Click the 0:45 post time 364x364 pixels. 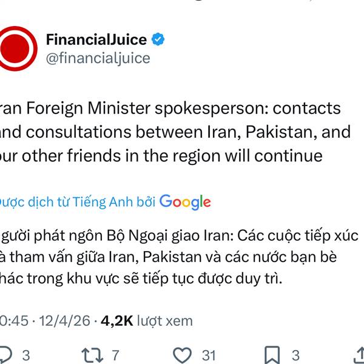14,321
